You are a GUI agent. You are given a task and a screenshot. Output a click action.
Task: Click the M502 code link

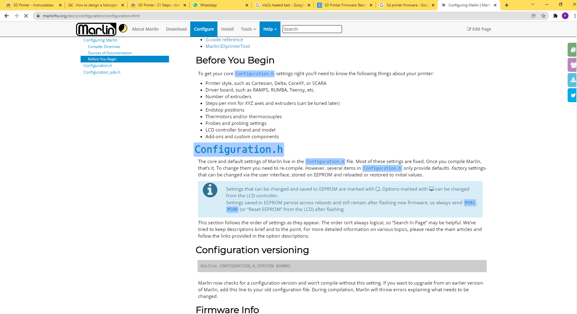pos(470,203)
